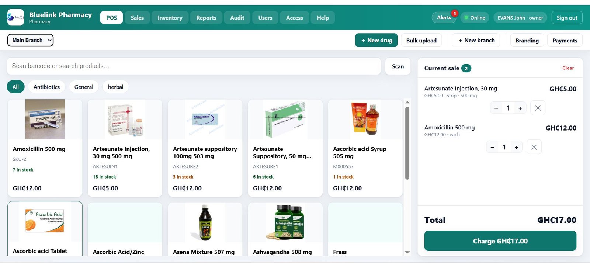The width and height of the screenshot is (590, 263).
Task: Remove Artesunate Injection from current sale
Action: pos(538,108)
